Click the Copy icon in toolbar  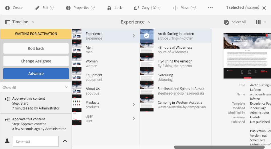coord(136,8)
